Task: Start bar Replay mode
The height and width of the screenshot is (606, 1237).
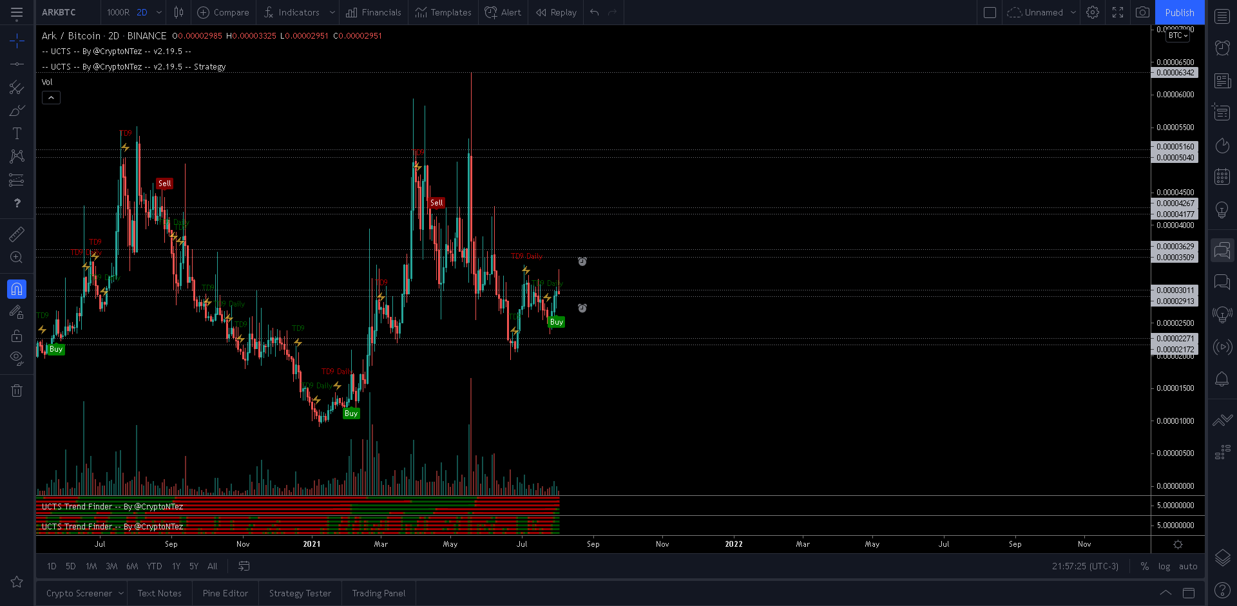Action: [555, 12]
